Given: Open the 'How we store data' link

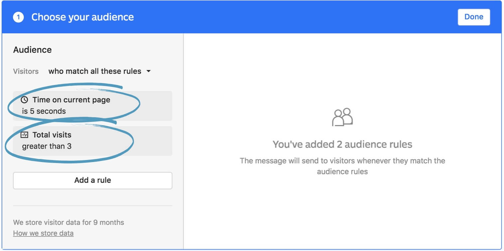Looking at the screenshot, I should point(43,233).
